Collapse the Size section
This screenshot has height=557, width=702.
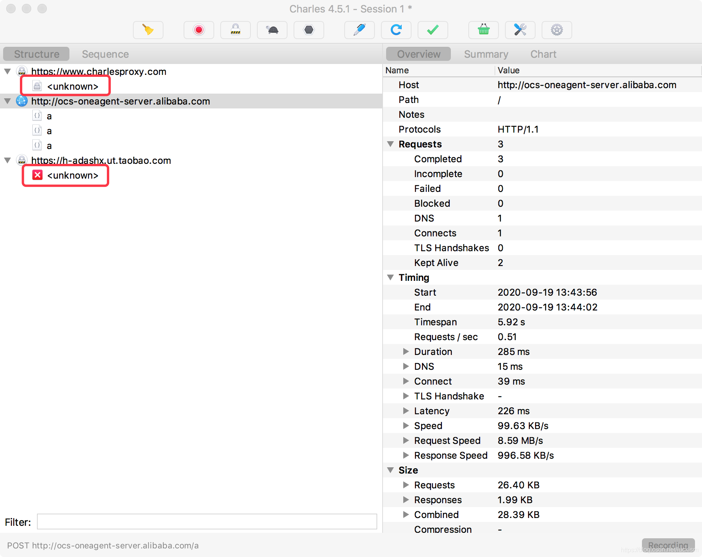point(390,470)
